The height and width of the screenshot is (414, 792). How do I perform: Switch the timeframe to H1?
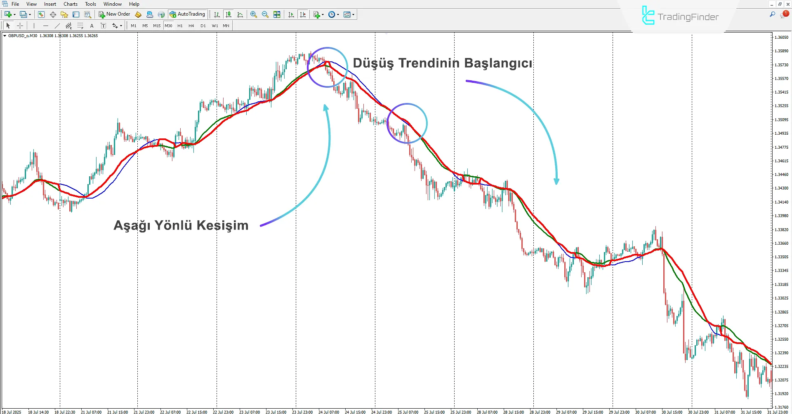pos(180,25)
